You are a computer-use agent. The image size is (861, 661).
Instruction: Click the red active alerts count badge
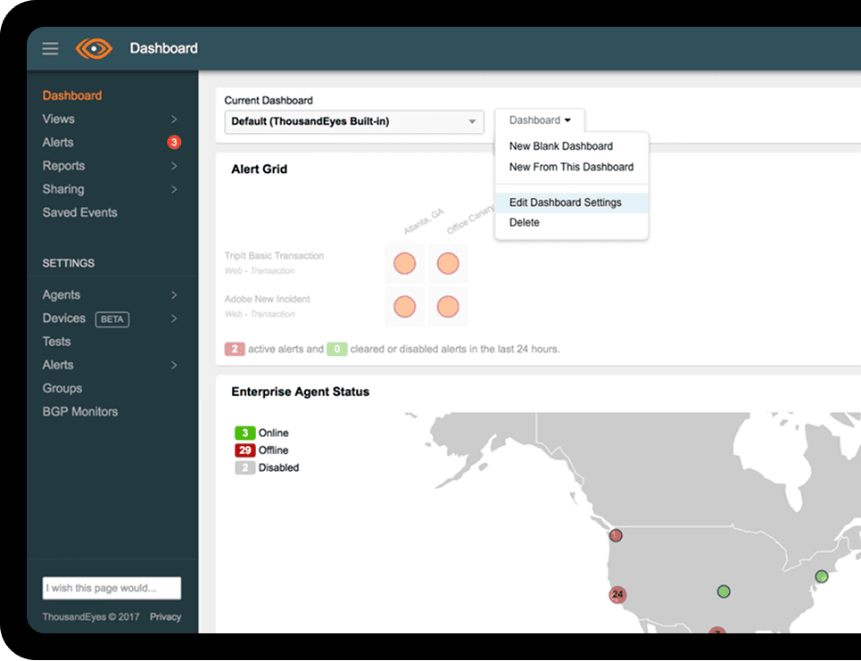235,349
